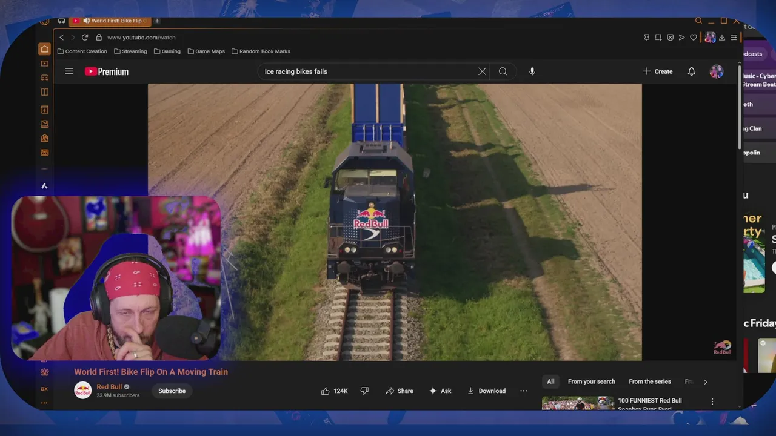Open the Gaming bookmarks folder
This screenshot has height=436, width=776.
coord(167,51)
